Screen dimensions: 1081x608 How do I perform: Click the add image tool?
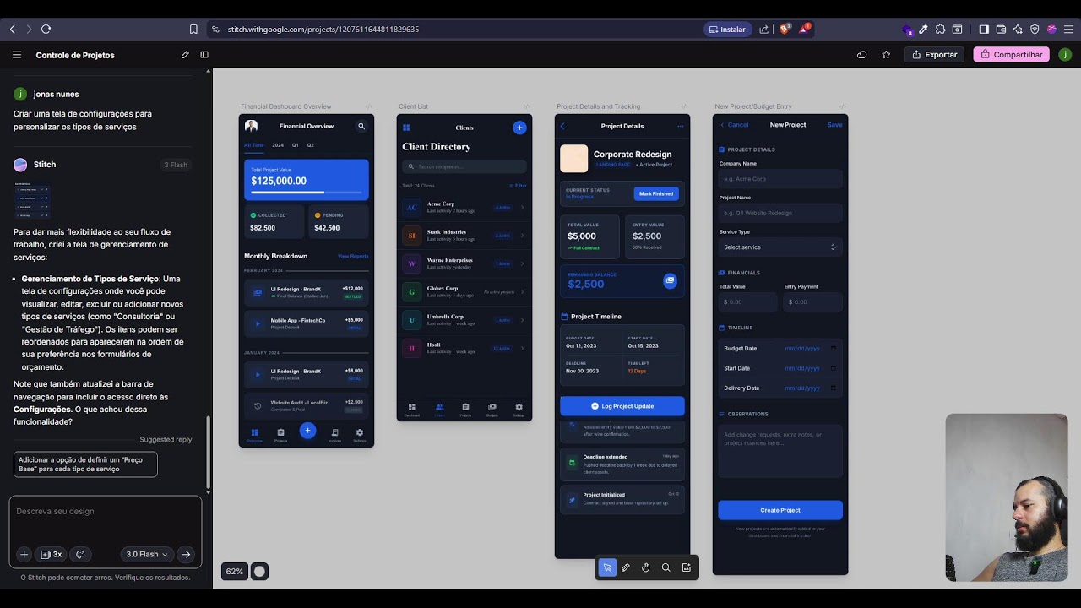687,567
